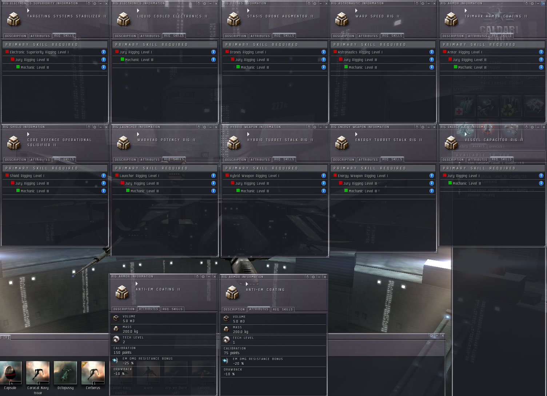
Task: Show info for Electronic Superiority Rigging Level I
Action: pos(104,52)
